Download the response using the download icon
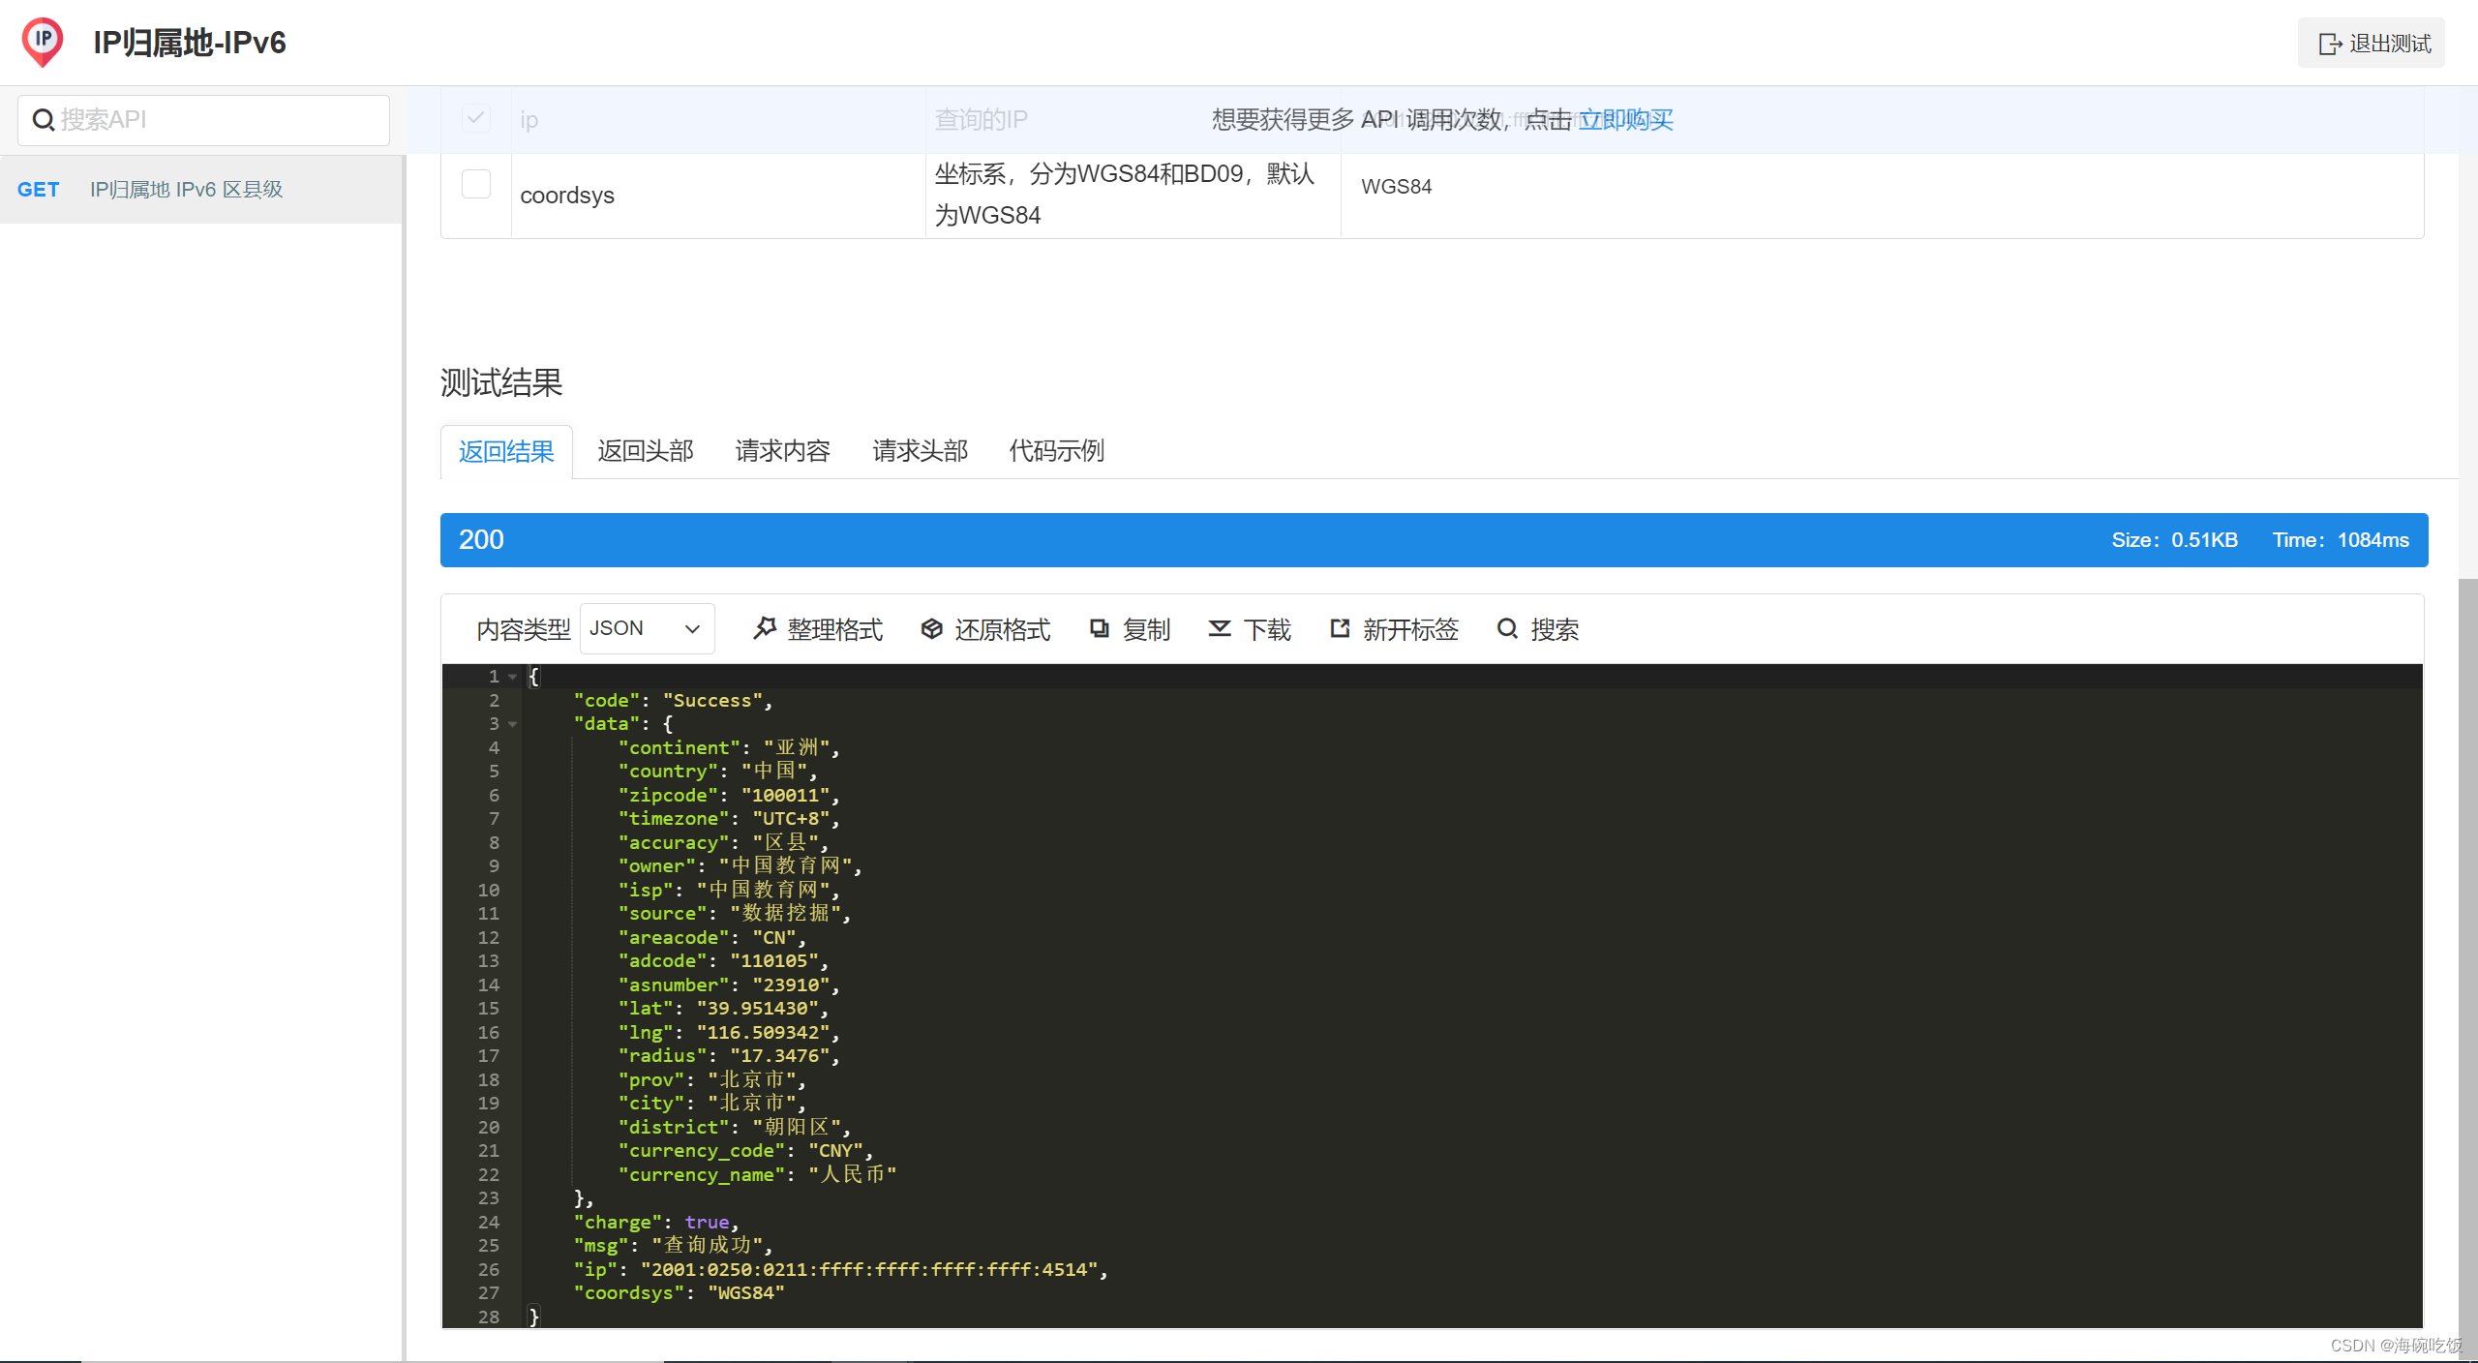The height and width of the screenshot is (1363, 2478). pyautogui.click(x=1220, y=628)
